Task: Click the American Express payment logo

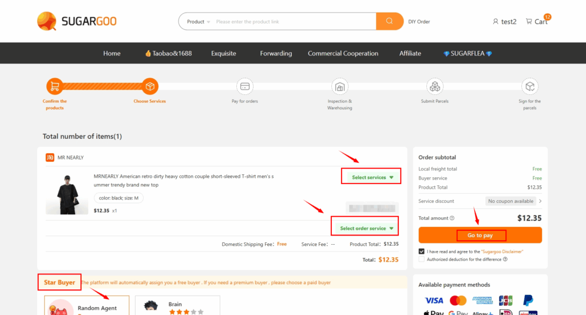Action: [x=482, y=301]
